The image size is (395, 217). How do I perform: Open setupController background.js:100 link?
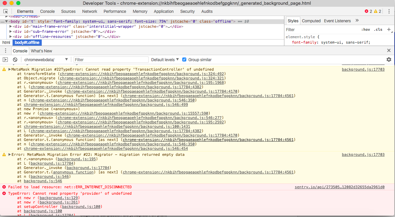[x=81, y=207]
